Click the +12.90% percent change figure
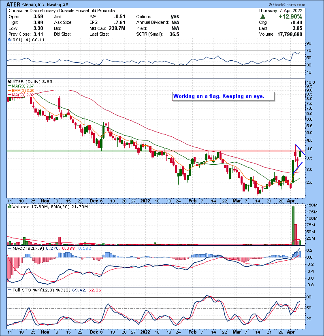 click(x=290, y=17)
